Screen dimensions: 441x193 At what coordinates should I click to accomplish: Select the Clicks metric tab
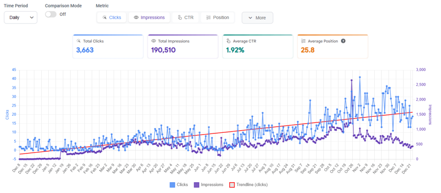(112, 18)
